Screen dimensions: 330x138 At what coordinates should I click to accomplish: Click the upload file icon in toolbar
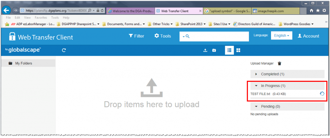(205, 50)
